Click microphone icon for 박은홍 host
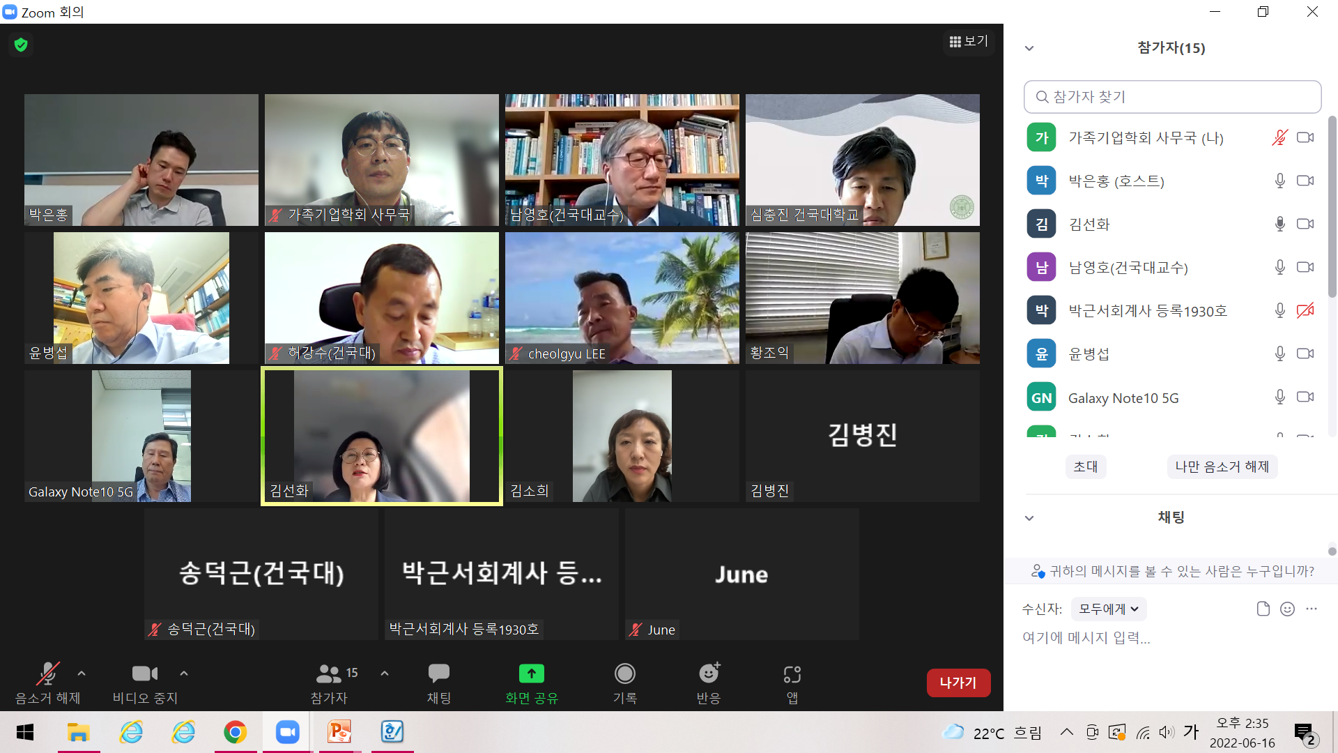 (x=1279, y=181)
